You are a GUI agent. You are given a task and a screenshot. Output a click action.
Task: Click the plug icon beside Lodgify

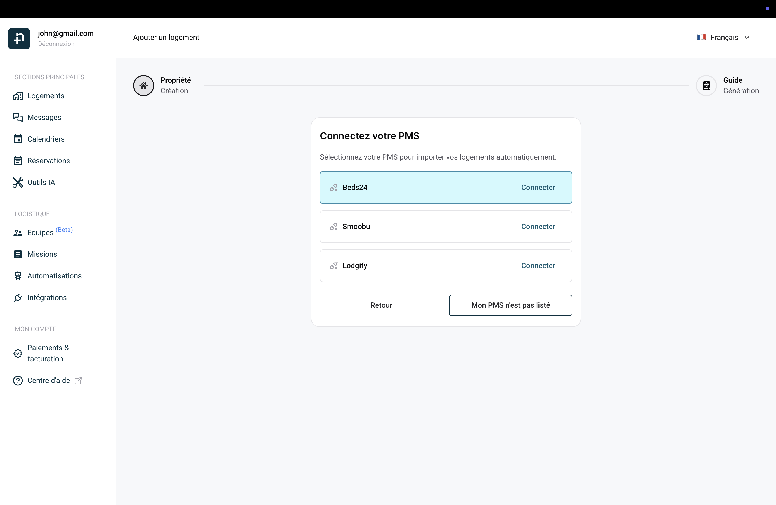(334, 266)
